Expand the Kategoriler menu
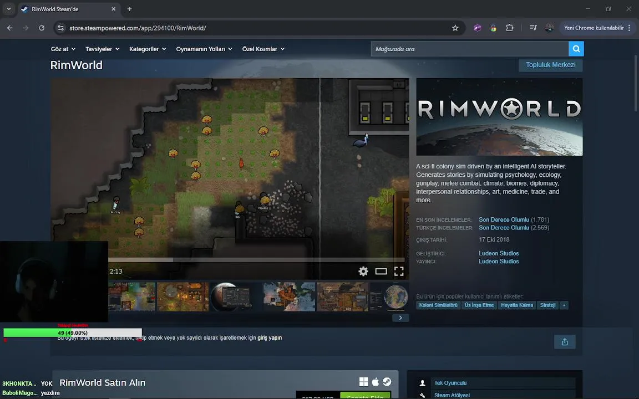The image size is (639, 399). click(148, 49)
